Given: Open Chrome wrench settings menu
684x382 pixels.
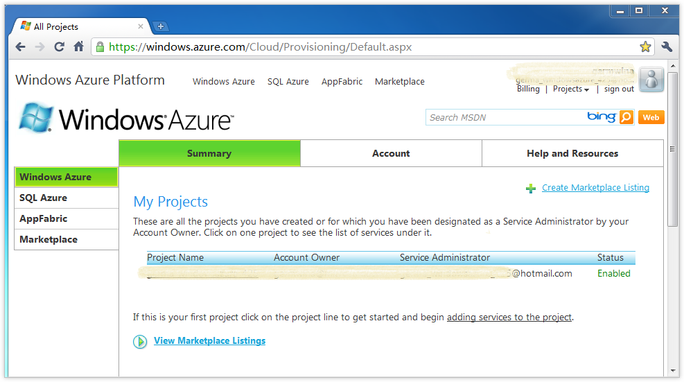Looking at the screenshot, I should (667, 47).
